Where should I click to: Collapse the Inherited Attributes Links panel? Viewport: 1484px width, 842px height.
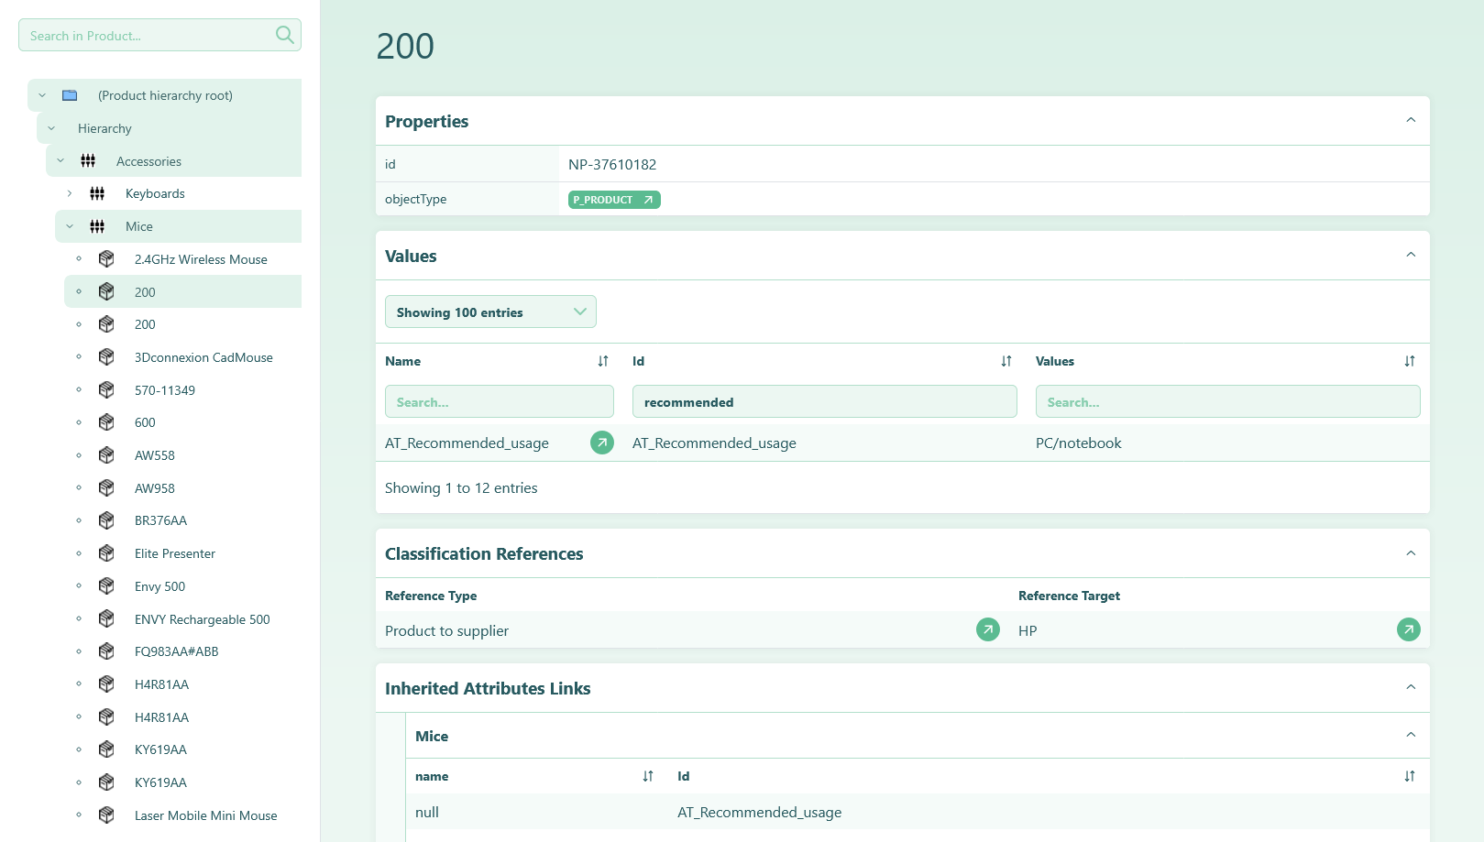point(1411,687)
